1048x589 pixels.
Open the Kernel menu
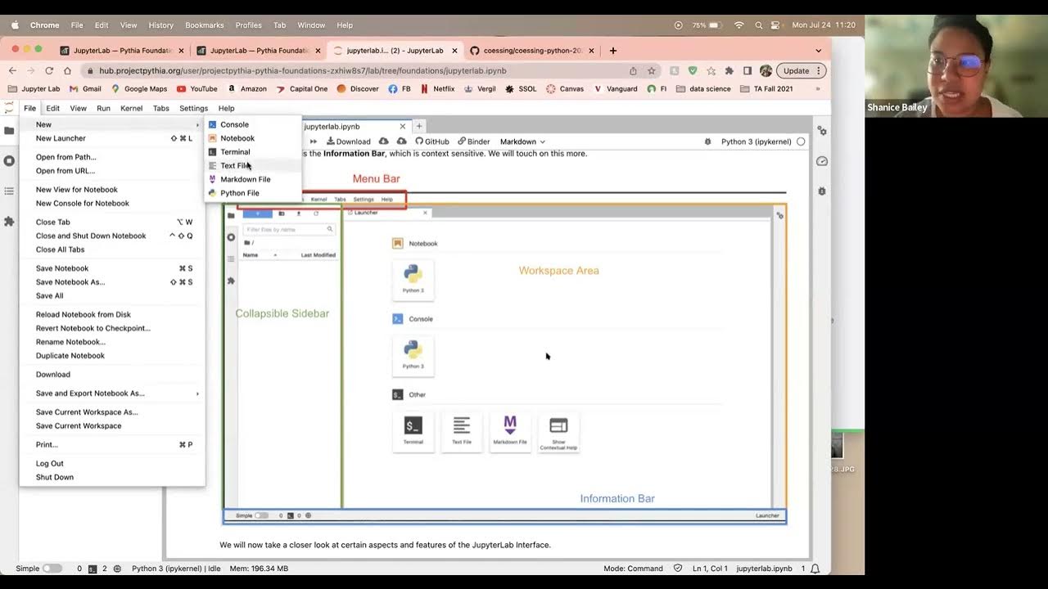coord(131,108)
